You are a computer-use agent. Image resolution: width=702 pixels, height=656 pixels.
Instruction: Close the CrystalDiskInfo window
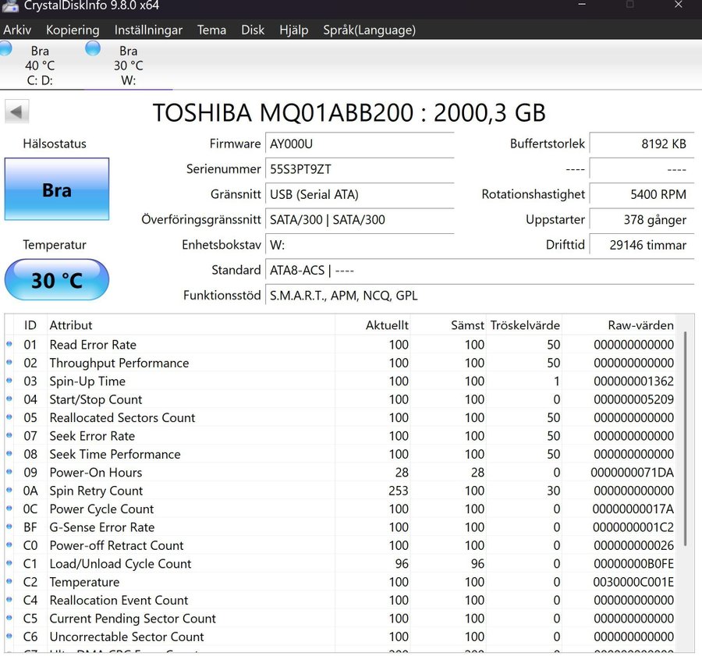[x=679, y=5]
